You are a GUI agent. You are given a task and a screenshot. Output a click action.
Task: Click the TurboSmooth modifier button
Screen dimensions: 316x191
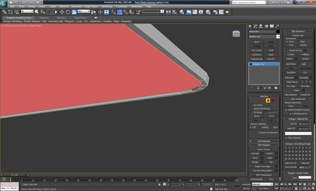257,59
